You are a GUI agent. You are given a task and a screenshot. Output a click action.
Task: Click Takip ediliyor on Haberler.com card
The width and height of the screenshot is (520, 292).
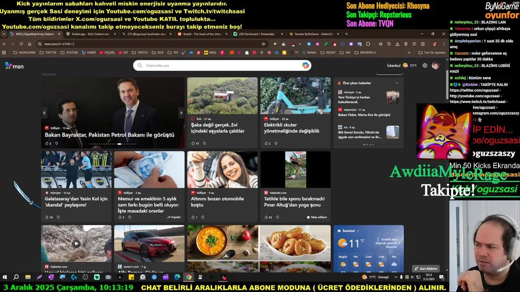pyautogui.click(x=317, y=217)
